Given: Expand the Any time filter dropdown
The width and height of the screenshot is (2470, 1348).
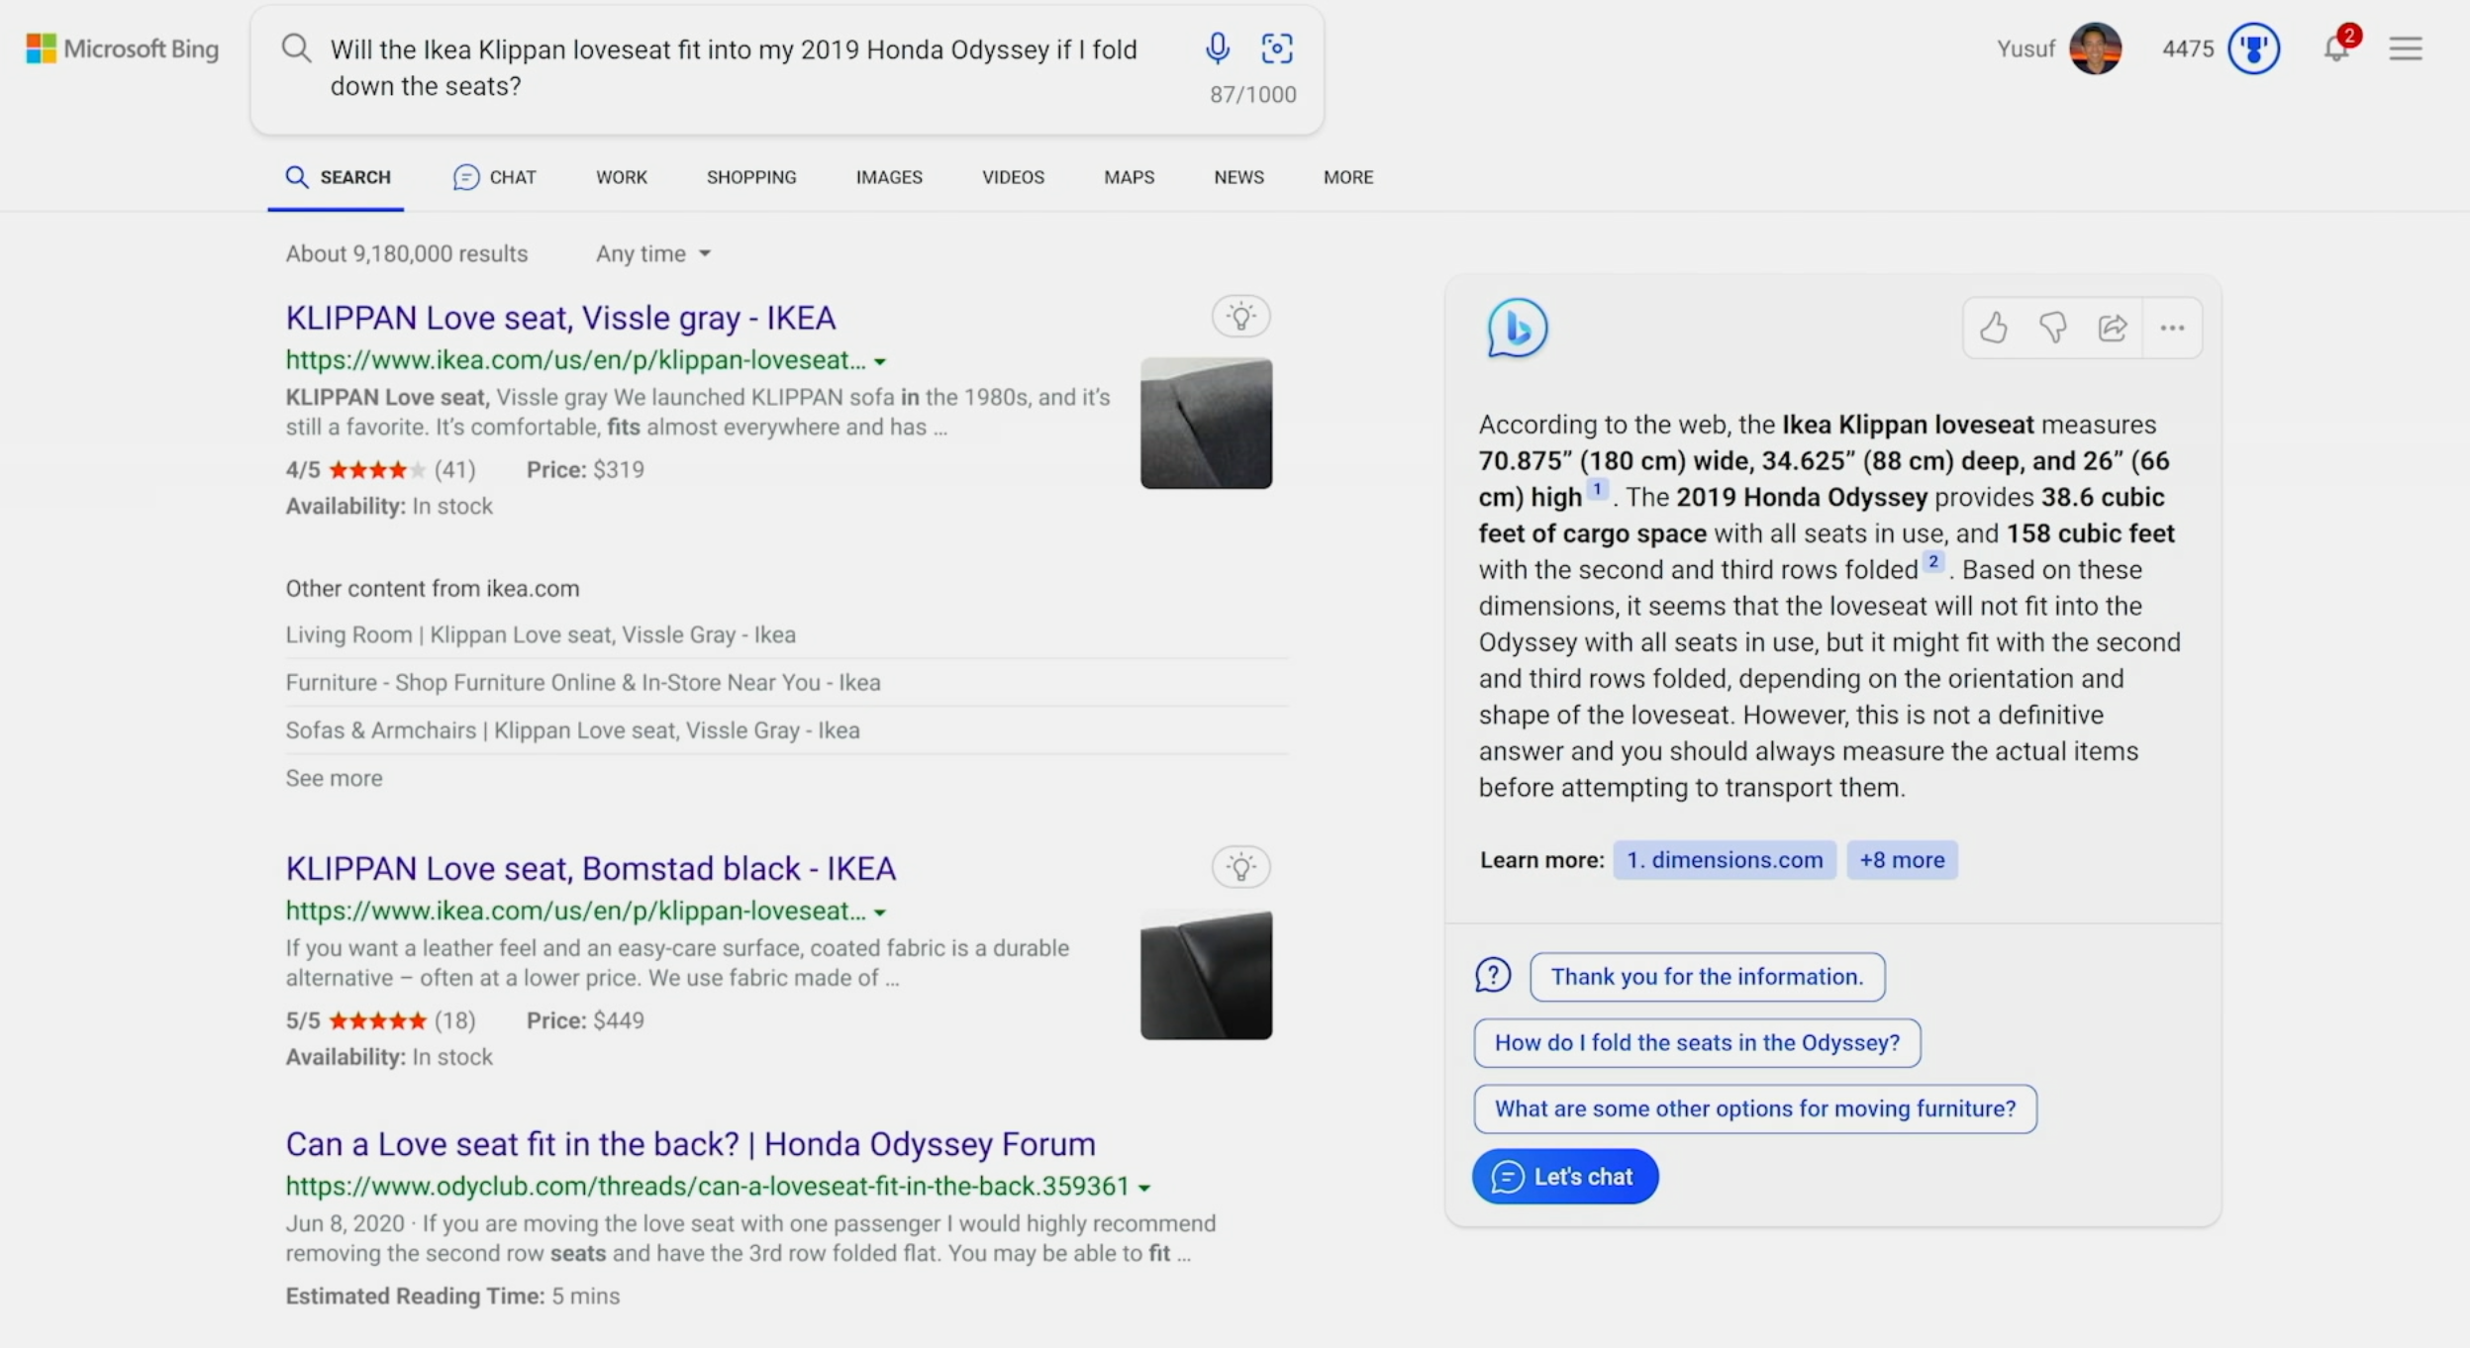Looking at the screenshot, I should 653,253.
